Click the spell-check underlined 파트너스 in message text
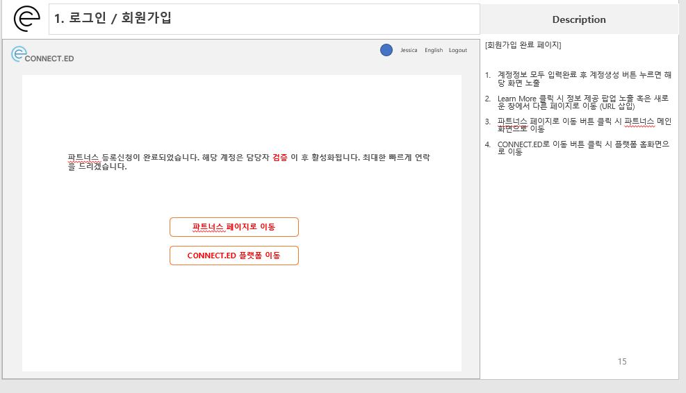Image resolution: width=686 pixels, height=393 pixels. click(83, 158)
